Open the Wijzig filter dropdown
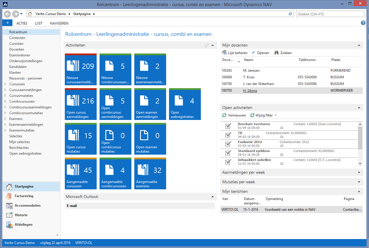Screen dimensions: 369x248 tap(264, 115)
